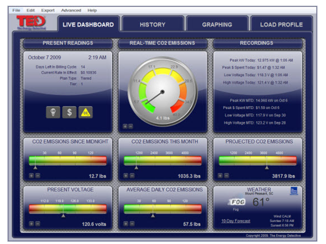Open the Advanced menu
This screenshot has width=326, height=244.
coord(71,10)
